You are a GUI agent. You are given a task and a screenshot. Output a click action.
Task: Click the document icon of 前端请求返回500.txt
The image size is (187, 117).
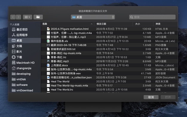pyautogui.click(x=48, y=49)
